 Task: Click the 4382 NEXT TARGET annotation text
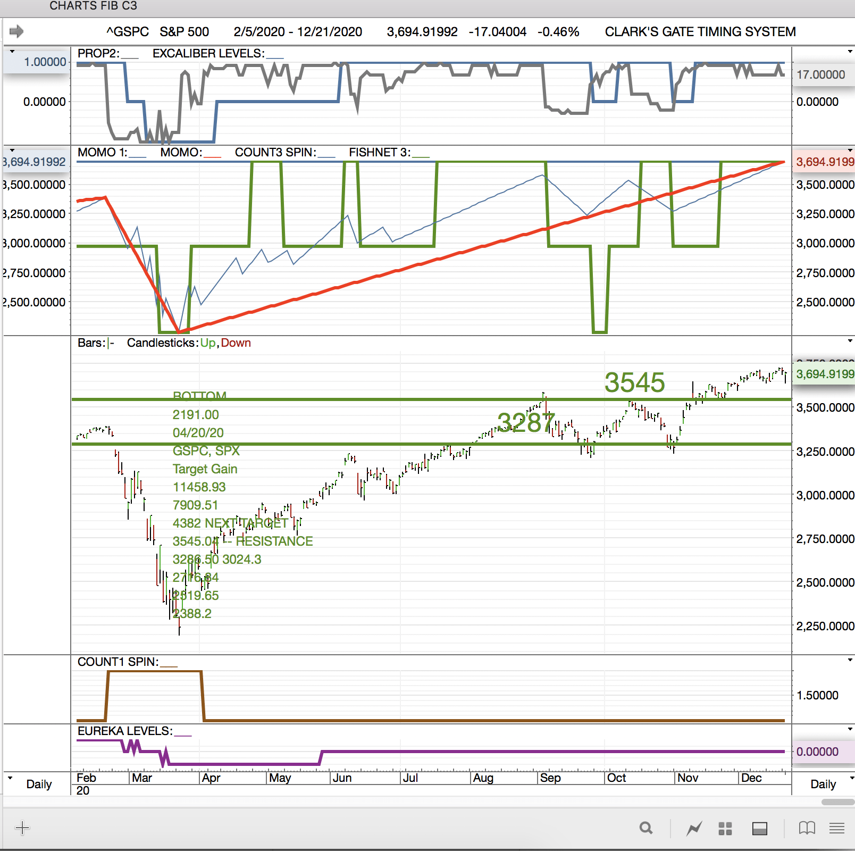pyautogui.click(x=230, y=523)
